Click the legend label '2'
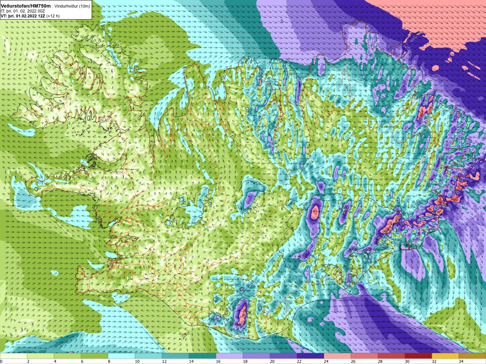 (x=28, y=361)
